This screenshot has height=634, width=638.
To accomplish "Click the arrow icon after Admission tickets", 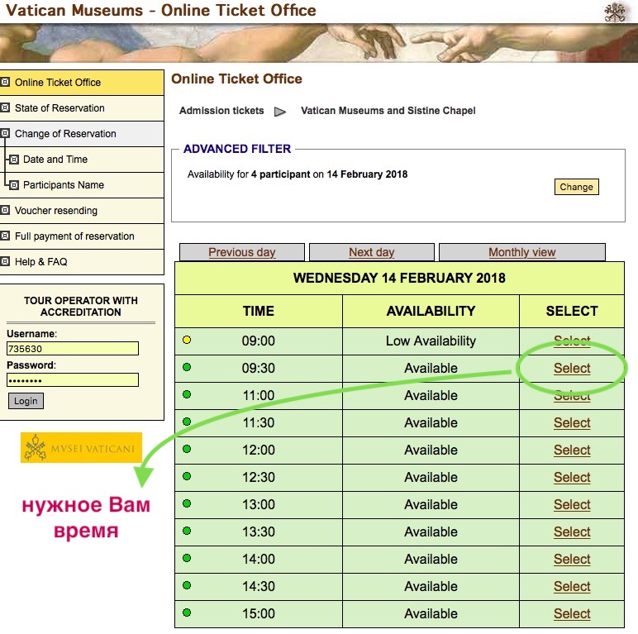I will point(280,111).
